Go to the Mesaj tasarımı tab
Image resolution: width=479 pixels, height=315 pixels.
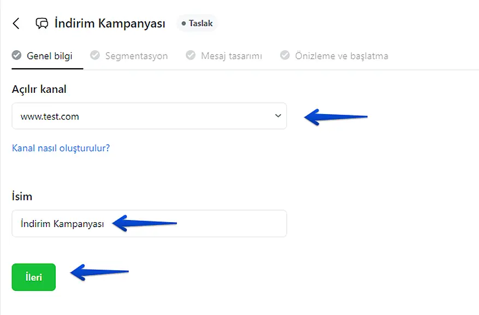[231, 56]
